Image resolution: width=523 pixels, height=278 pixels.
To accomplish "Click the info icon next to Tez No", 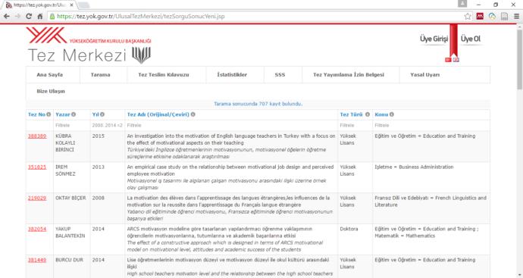I will click(x=49, y=114).
